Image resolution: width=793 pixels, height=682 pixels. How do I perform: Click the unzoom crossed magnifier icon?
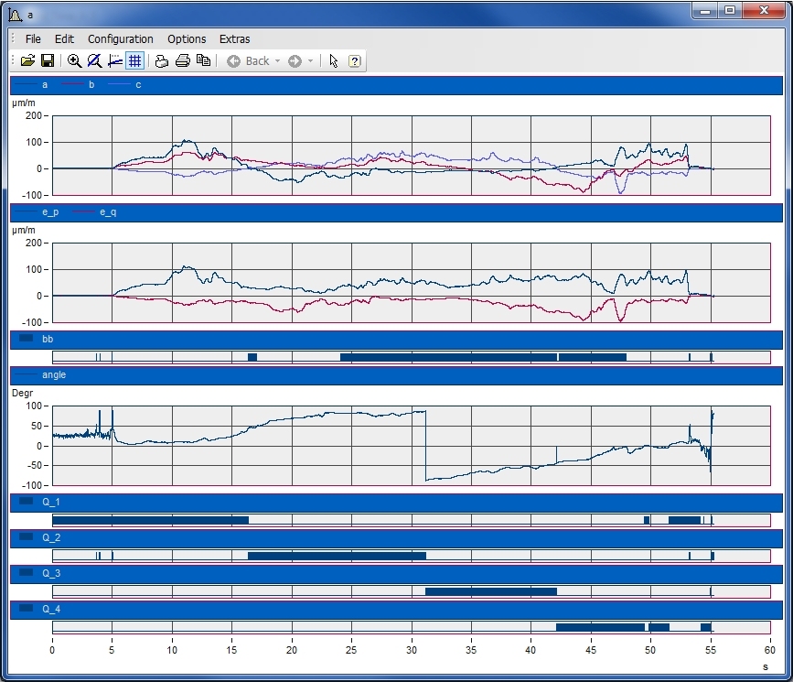tap(94, 61)
